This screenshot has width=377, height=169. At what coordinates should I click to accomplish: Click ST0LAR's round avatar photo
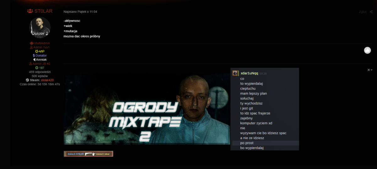40,28
